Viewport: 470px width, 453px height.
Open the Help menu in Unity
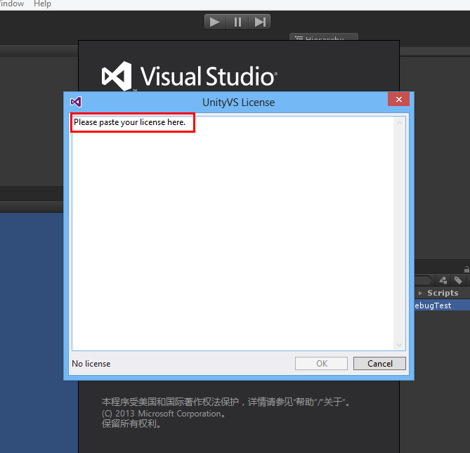[42, 4]
